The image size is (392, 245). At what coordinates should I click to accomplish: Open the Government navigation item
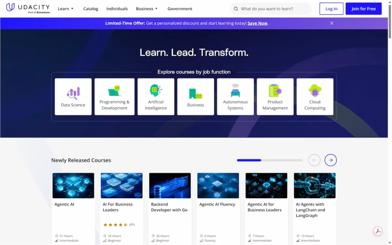pos(180,9)
